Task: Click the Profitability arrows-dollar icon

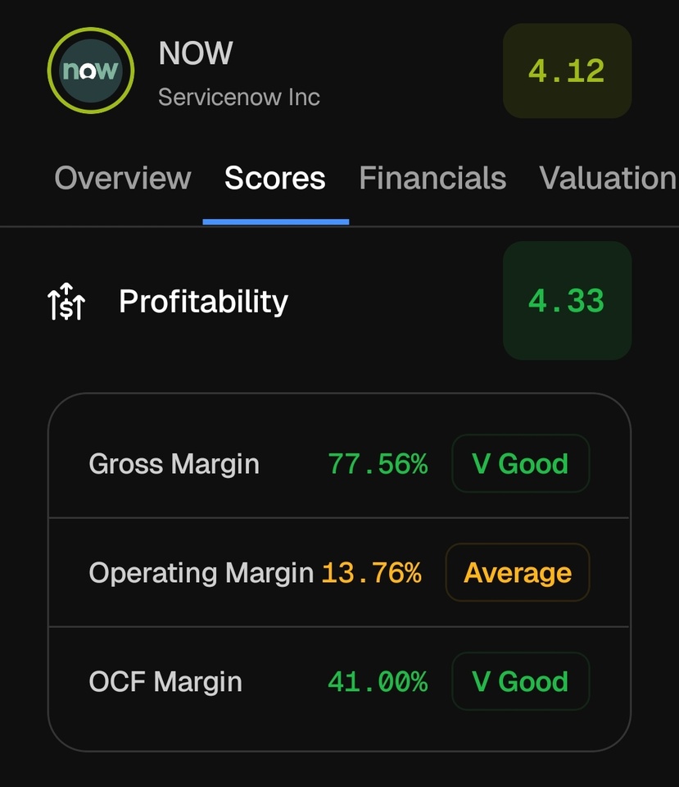Action: coord(66,302)
